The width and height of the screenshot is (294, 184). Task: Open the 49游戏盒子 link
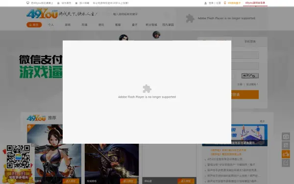(x=234, y=3)
